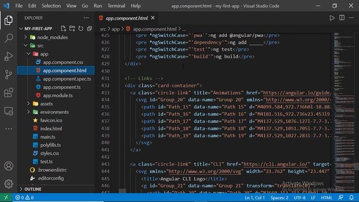
Task: Open the Selection menu
Action: click(51, 6)
